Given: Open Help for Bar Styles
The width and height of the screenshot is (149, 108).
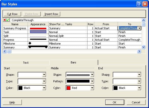Looking at the screenshot, I should pyautogui.click(x=12, y=102).
